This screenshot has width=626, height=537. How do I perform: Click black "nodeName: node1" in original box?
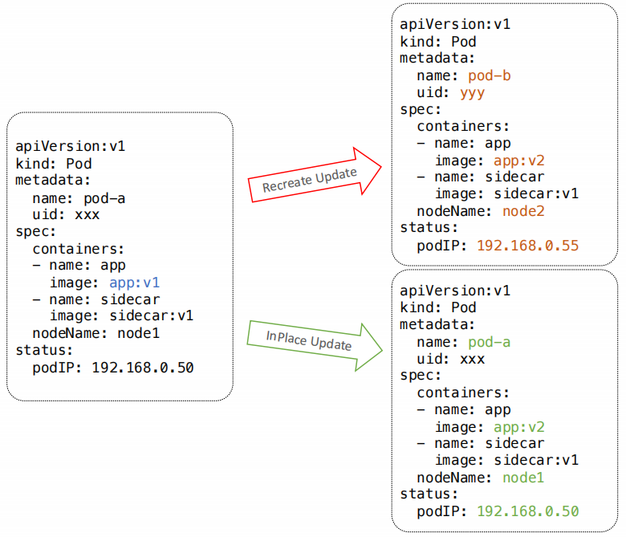(96, 333)
